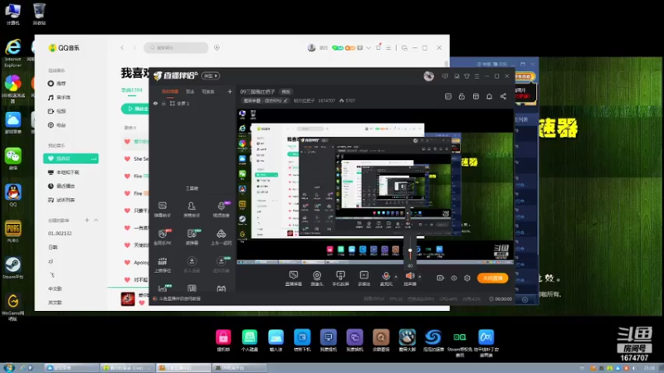
Task: Switch to the second scene tab
Action: coord(190,91)
